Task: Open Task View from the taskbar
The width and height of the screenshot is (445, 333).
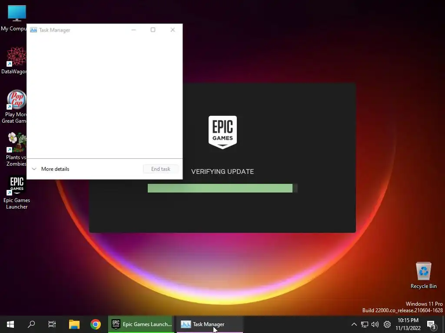Action: click(x=52, y=324)
